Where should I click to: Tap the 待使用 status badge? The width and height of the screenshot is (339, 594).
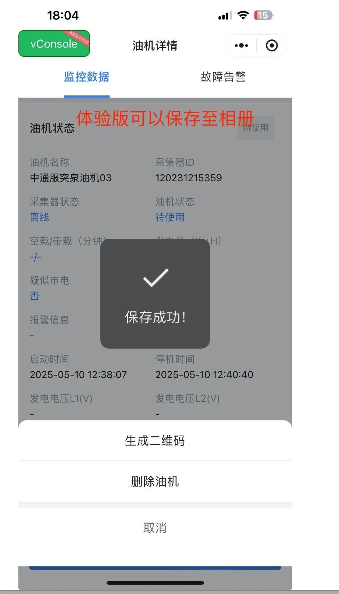pyautogui.click(x=256, y=127)
